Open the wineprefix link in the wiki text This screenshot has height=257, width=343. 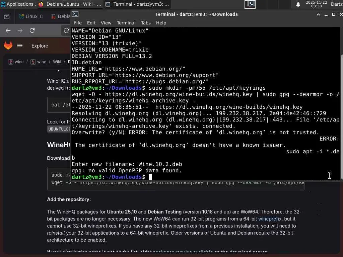point(270,219)
